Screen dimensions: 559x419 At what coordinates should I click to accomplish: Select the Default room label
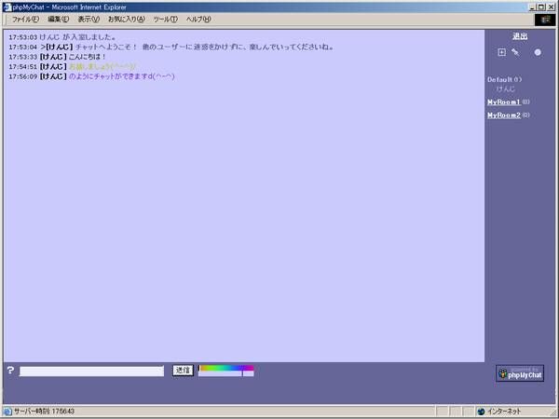(x=499, y=79)
